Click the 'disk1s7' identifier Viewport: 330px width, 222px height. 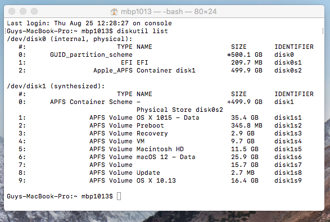(288, 165)
